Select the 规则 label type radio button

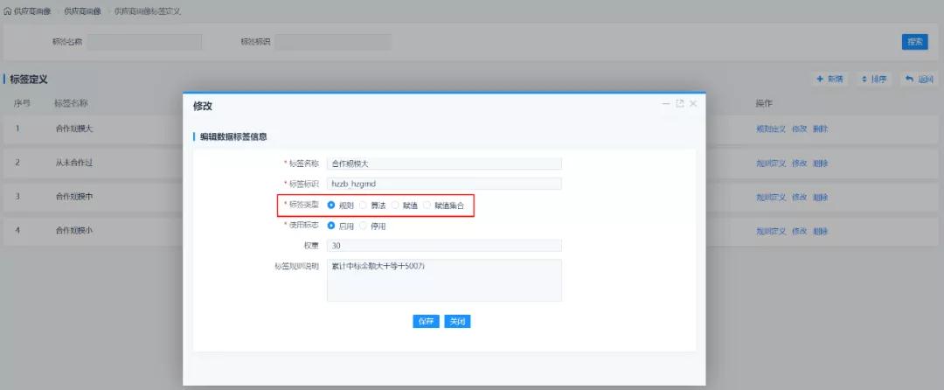coord(331,205)
